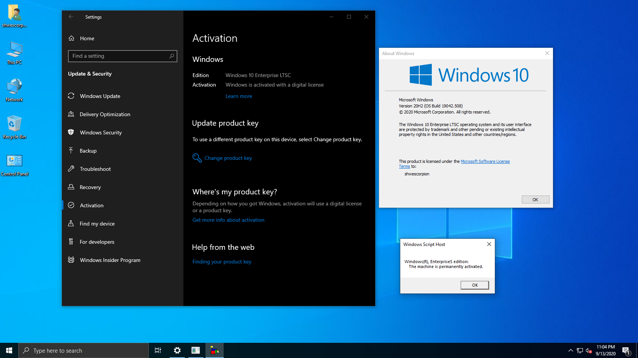Click OK in the About Windows dialog
The width and height of the screenshot is (638, 358).
point(535,200)
